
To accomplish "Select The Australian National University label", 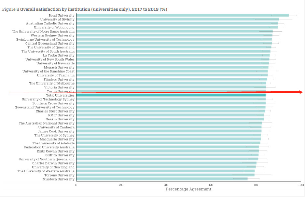I will coord(47,123).
